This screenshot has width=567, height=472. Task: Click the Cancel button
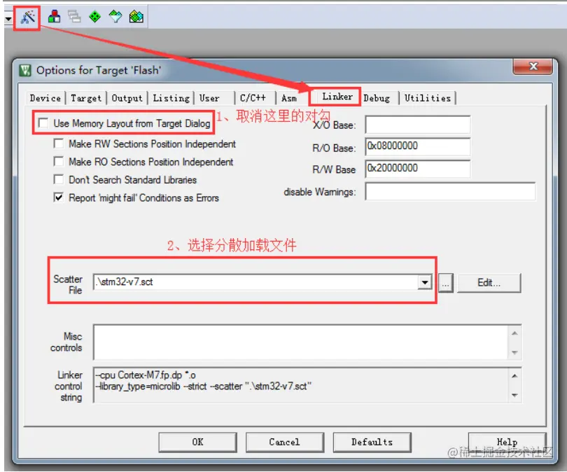pos(285,443)
